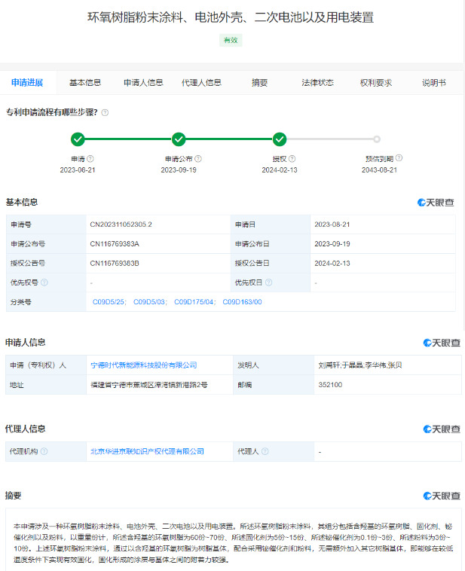Click the question icon next to 优先权号
The width and height of the screenshot is (465, 571).
[x=44, y=282]
